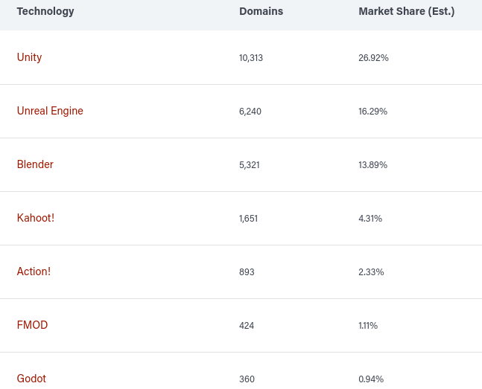482x389 pixels.
Task: Click the Blender technology link
Action: click(x=35, y=164)
